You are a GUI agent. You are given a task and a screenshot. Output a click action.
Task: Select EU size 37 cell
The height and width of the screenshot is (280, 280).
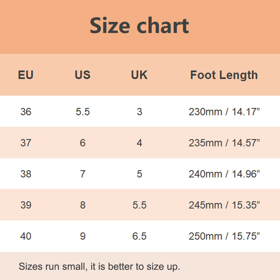[26, 143]
